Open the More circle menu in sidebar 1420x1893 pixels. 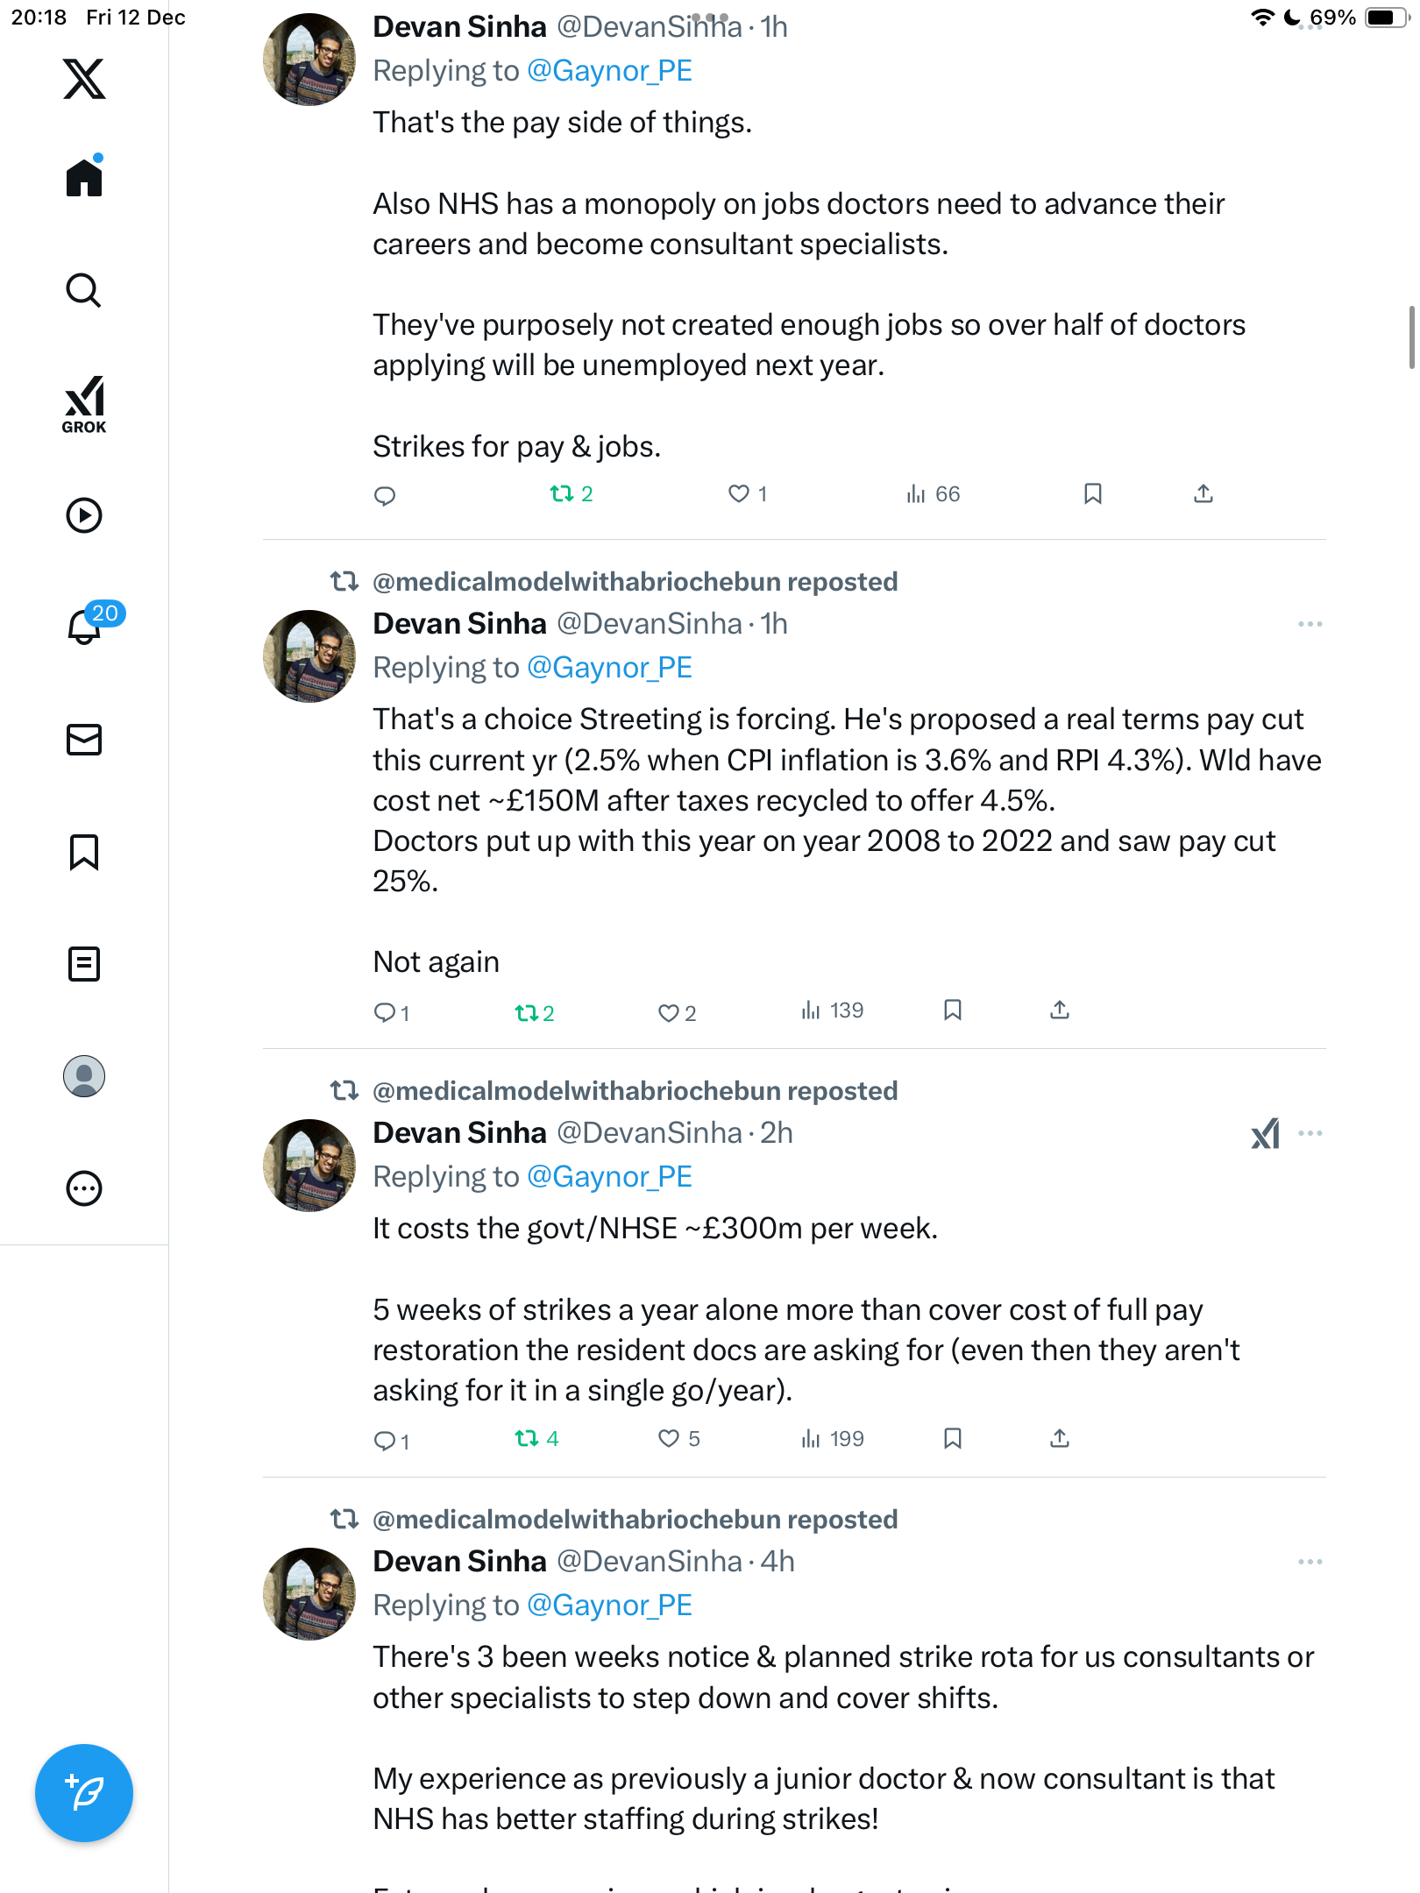point(84,1188)
